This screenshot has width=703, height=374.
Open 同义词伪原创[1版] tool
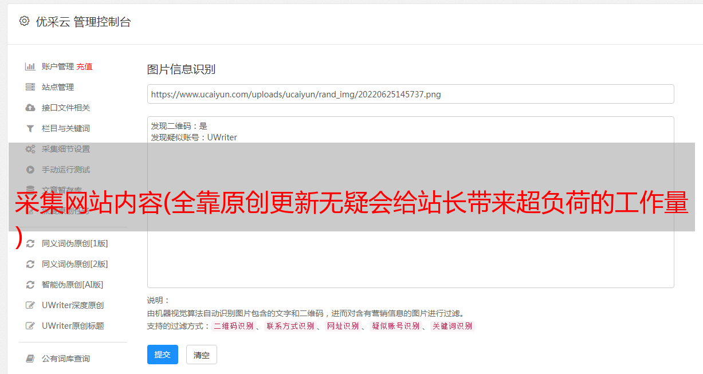click(x=74, y=243)
